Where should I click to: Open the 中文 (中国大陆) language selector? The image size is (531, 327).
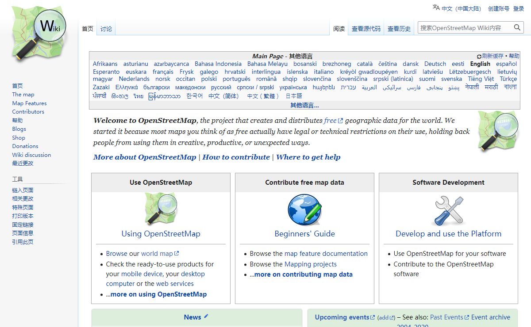(461, 8)
